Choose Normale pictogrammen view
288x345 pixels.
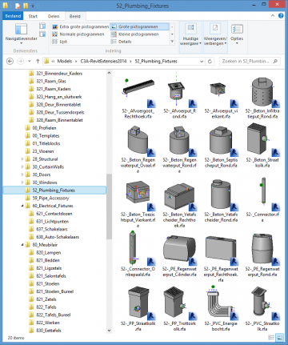tap(78, 34)
